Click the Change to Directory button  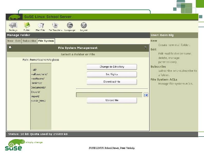click(112, 67)
